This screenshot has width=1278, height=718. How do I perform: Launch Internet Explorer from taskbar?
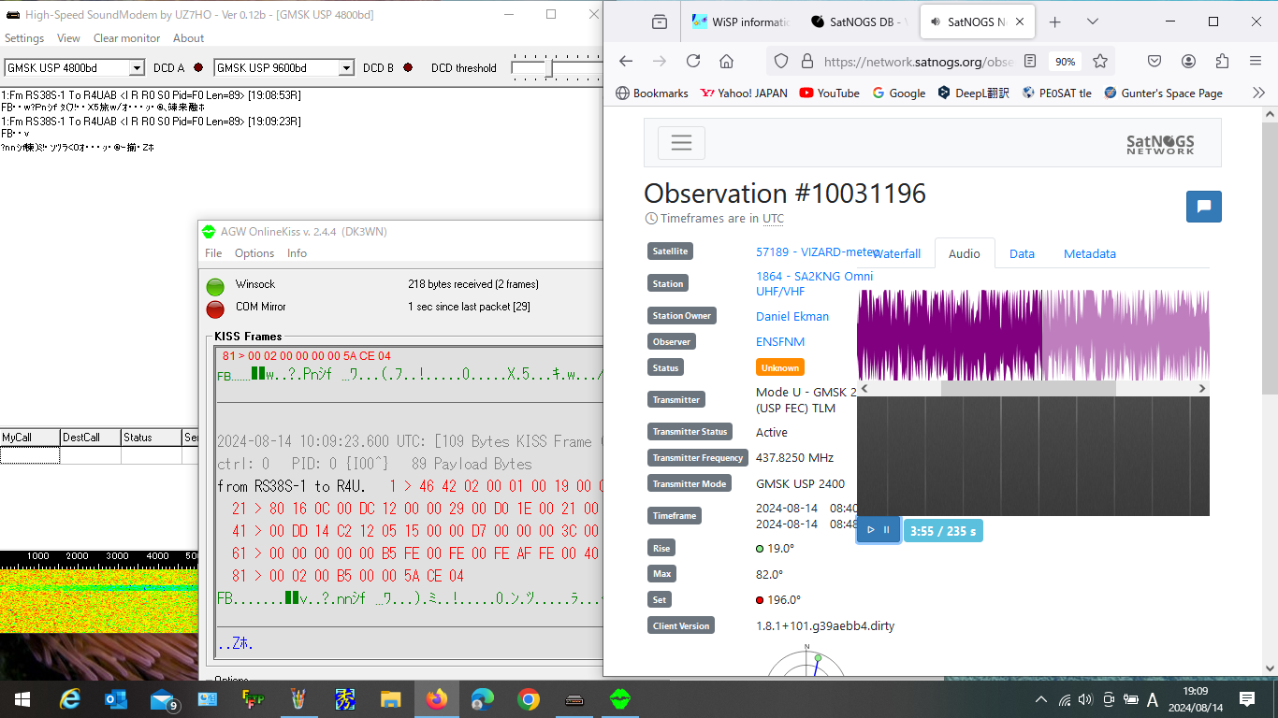[x=70, y=698]
